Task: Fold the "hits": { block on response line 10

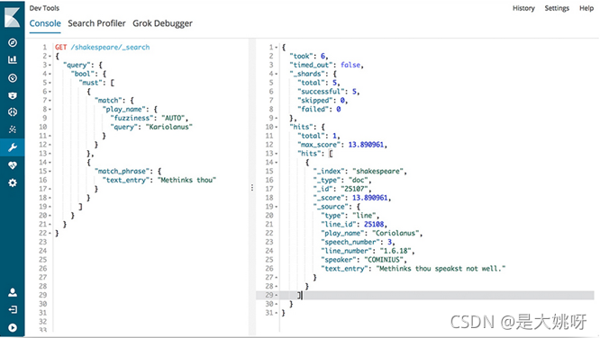Action: [277, 127]
